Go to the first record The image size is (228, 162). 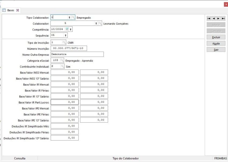209,19
